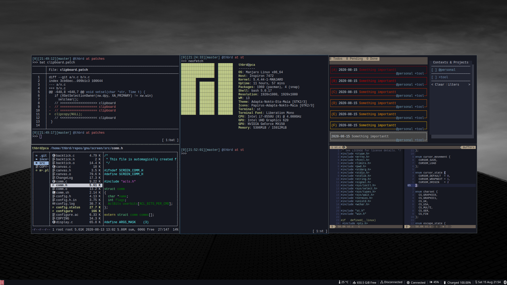
Task: Click 'enum charset {' line in vim
Action: tap(426, 192)
